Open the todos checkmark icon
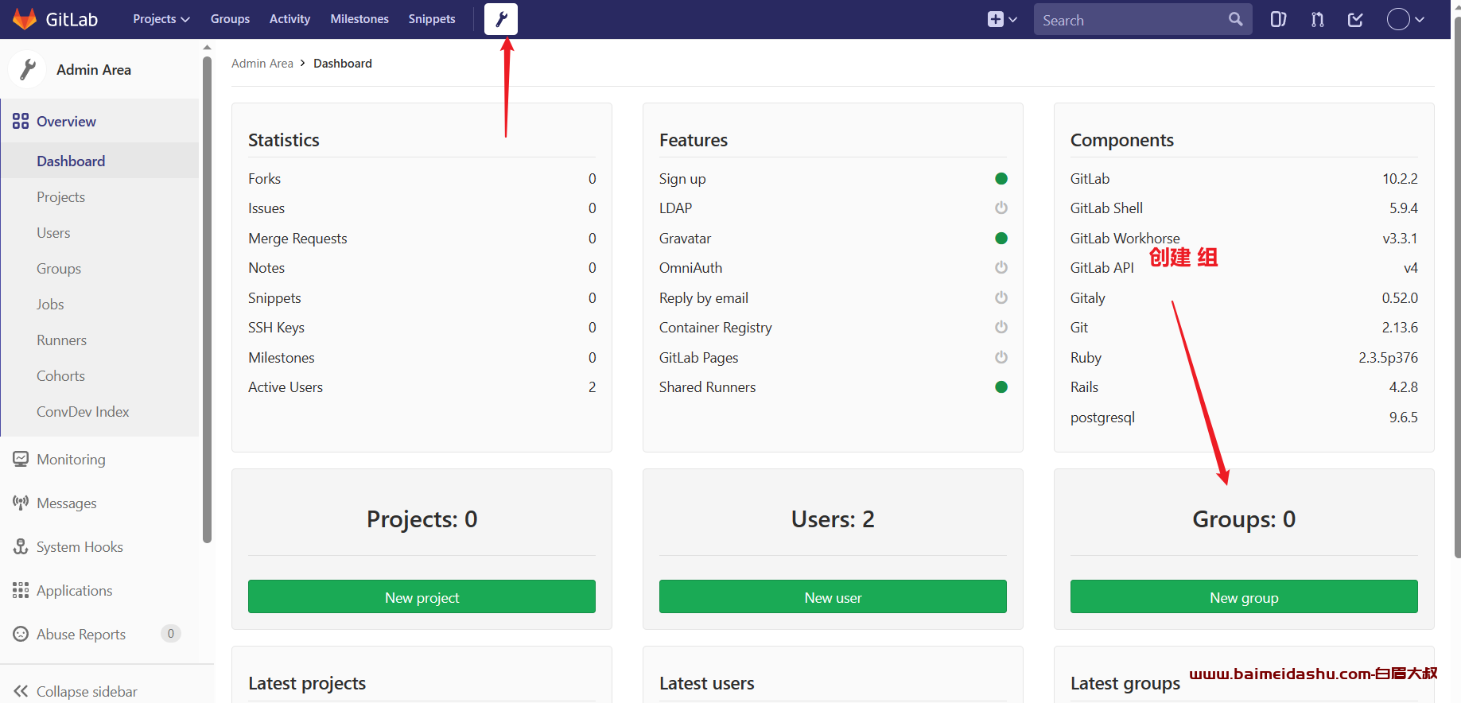The width and height of the screenshot is (1461, 703). tap(1356, 19)
